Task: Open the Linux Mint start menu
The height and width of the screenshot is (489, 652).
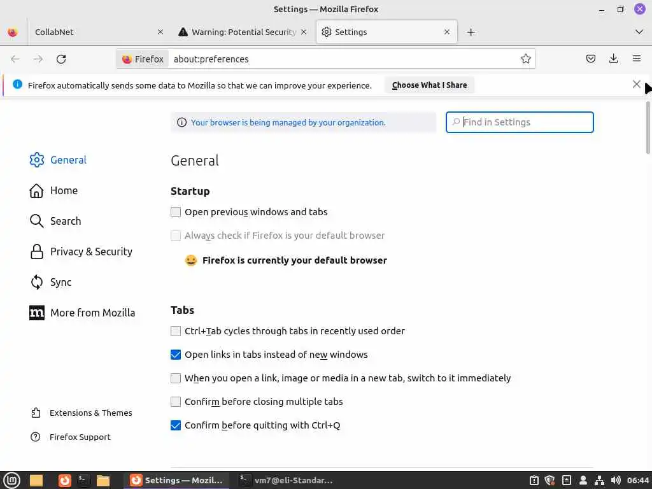Action: point(11,480)
